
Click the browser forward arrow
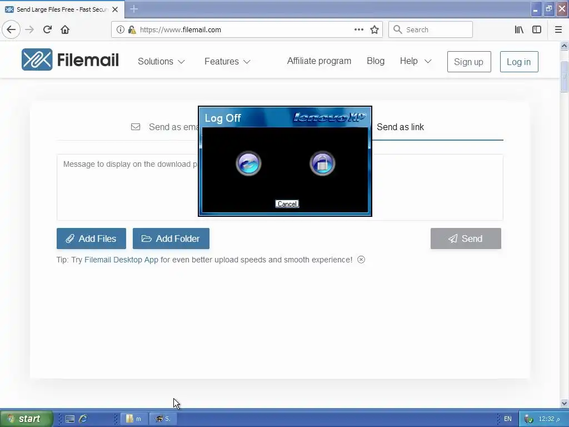click(x=29, y=29)
